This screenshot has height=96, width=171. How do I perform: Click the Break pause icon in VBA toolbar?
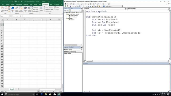tap(88, 6)
